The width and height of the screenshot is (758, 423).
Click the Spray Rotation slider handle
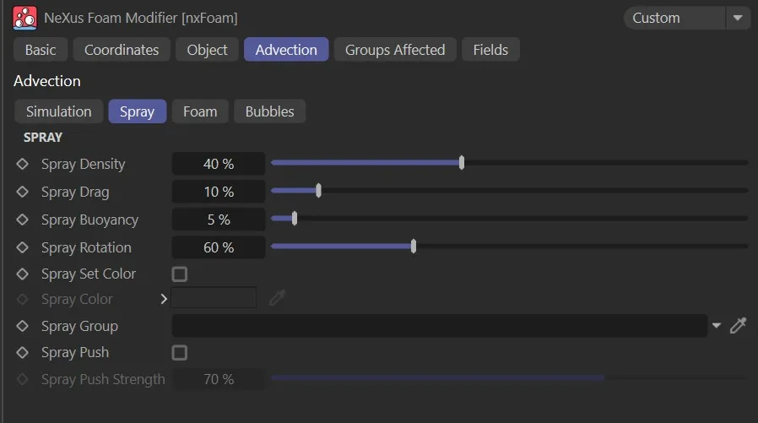point(414,247)
